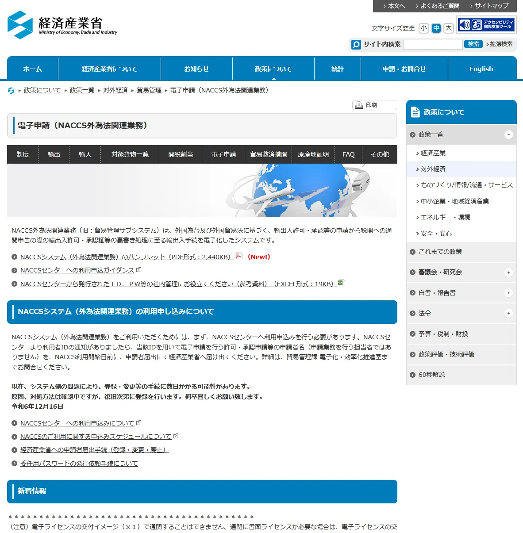The image size is (523, 533).
Task: Open 経済産業省について in main navigation
Action: tap(109, 69)
